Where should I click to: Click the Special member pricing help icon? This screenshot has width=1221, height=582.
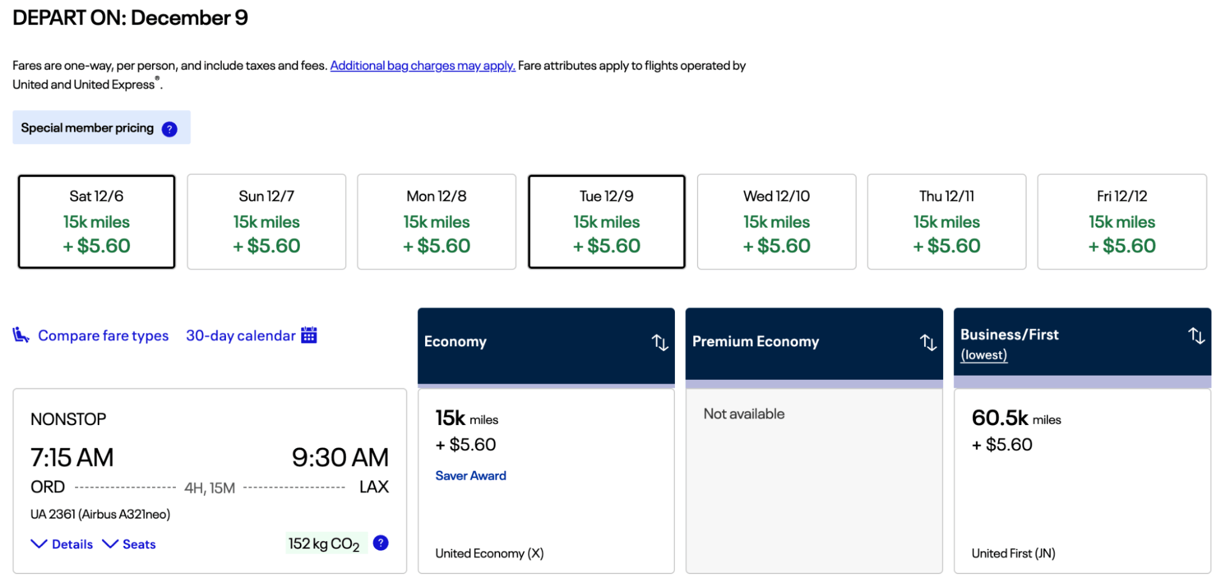(x=169, y=129)
